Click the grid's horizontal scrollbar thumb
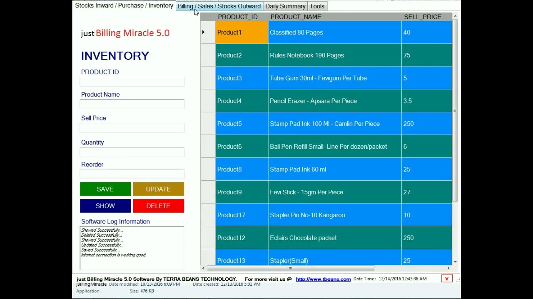Screen dimensions: 533x299 pos(291,268)
